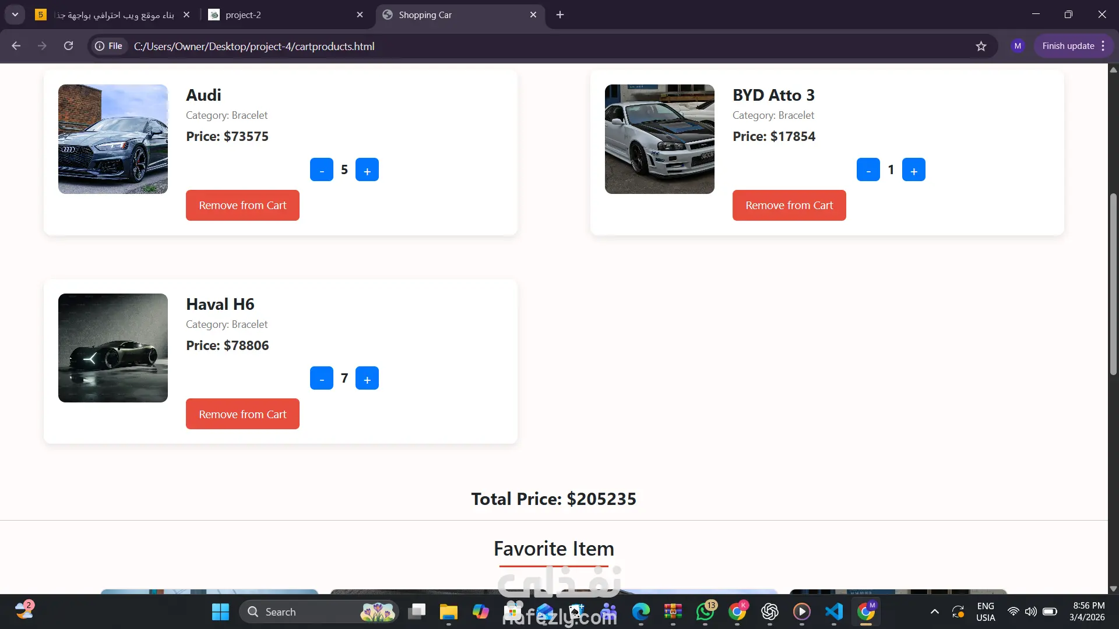Increase Audi quantity with plus button

pos(367,170)
